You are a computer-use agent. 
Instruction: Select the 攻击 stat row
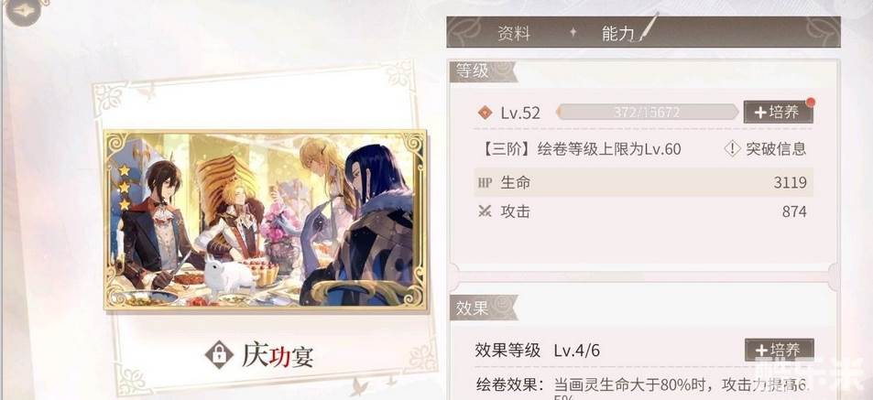[643, 211]
